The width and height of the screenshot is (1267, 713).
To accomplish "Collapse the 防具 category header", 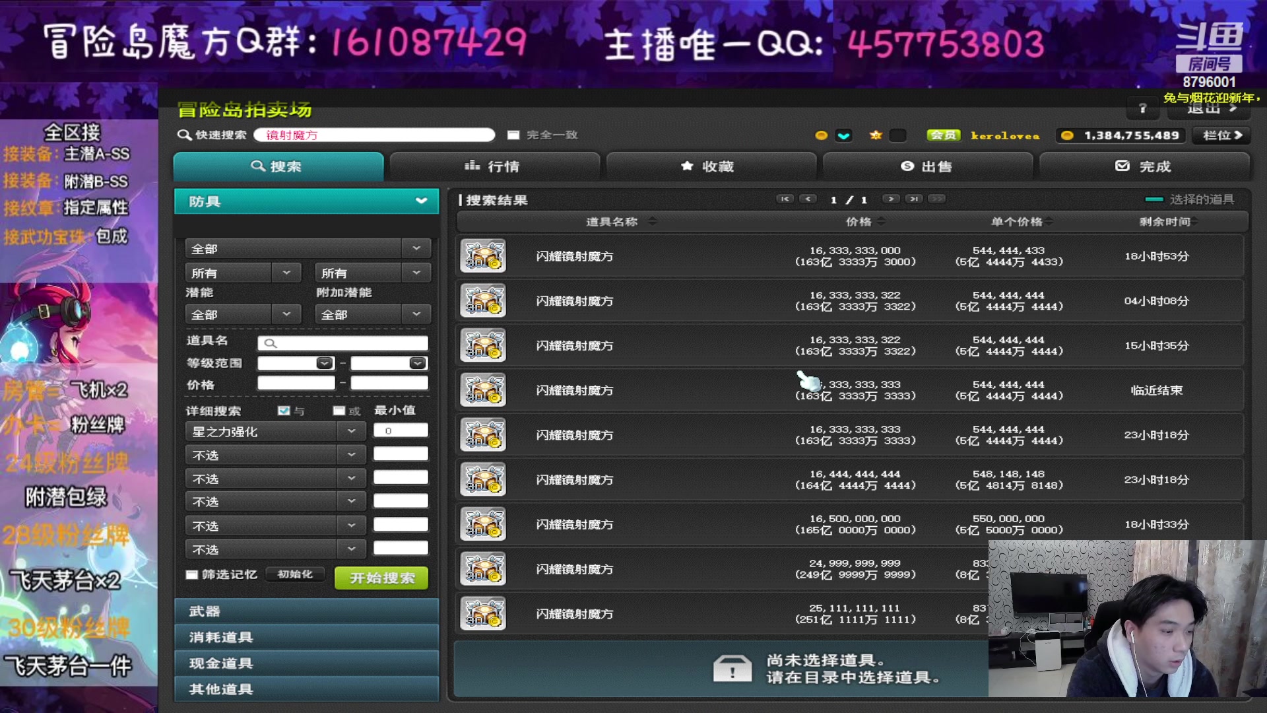I will point(306,201).
